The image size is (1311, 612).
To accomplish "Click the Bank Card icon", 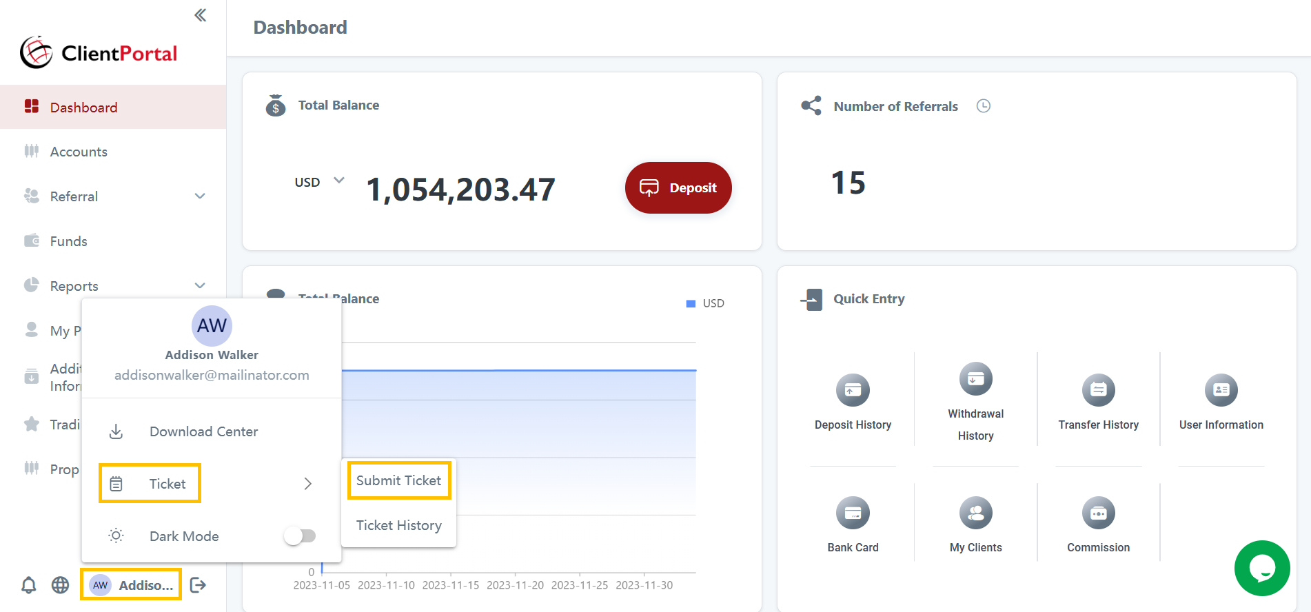I will [x=853, y=513].
